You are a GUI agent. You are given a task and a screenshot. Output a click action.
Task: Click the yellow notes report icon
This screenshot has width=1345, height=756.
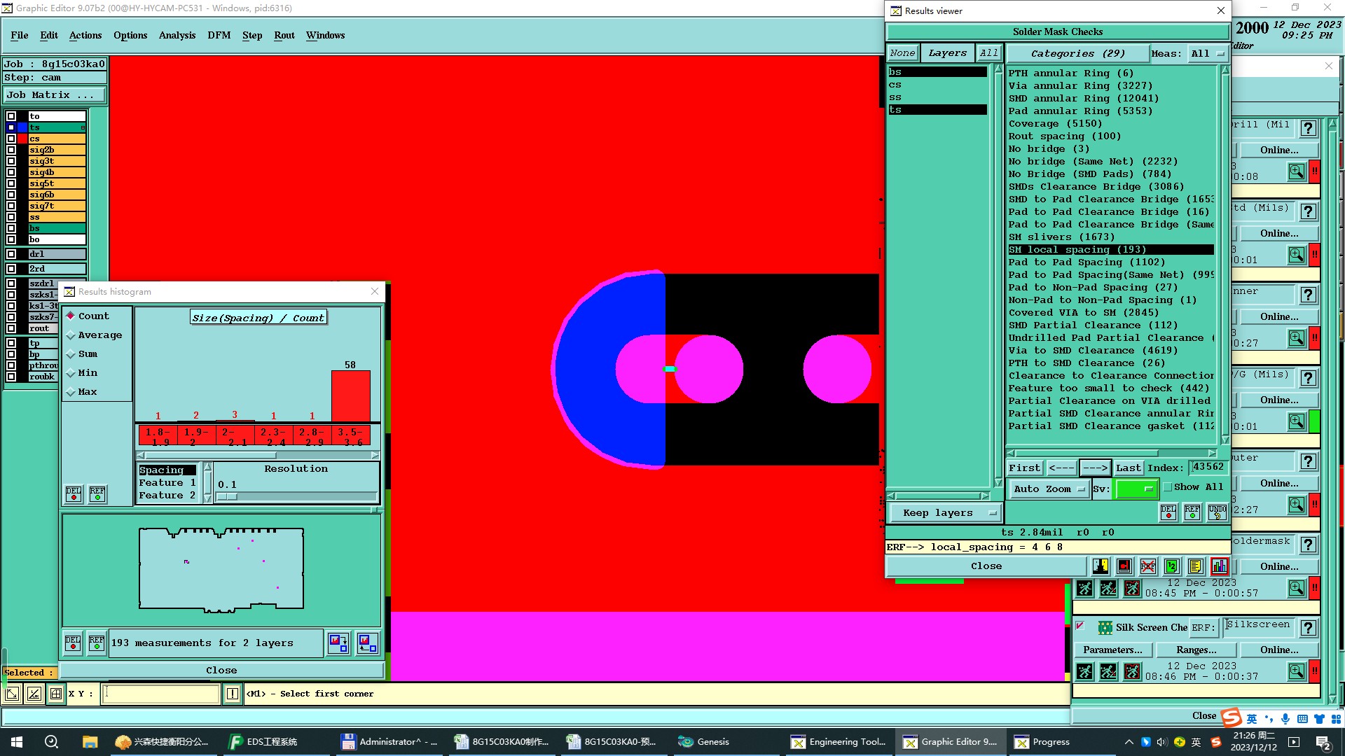tap(1196, 566)
